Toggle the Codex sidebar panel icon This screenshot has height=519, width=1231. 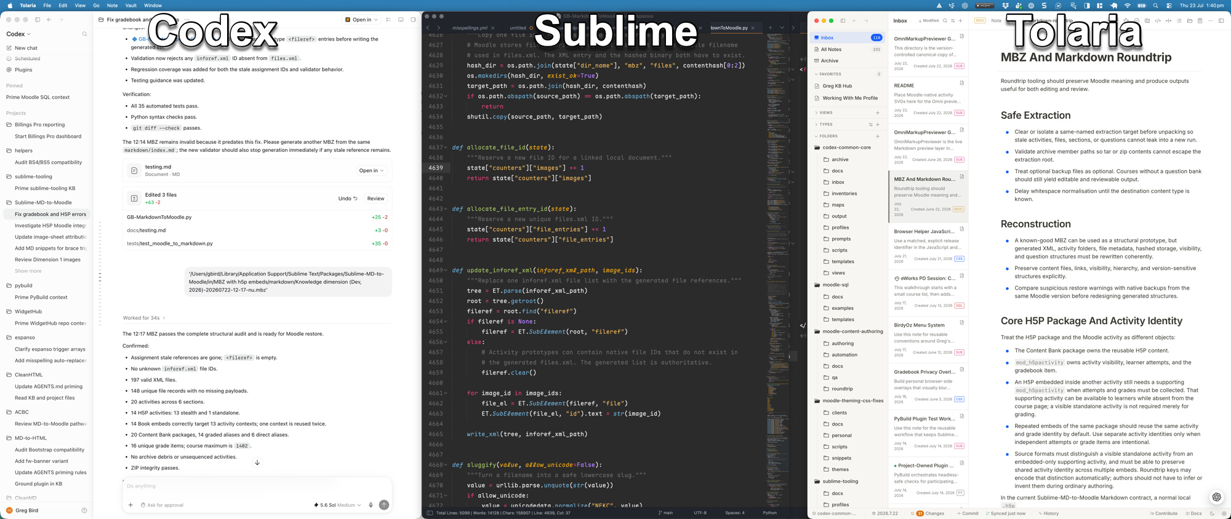[x=38, y=20]
